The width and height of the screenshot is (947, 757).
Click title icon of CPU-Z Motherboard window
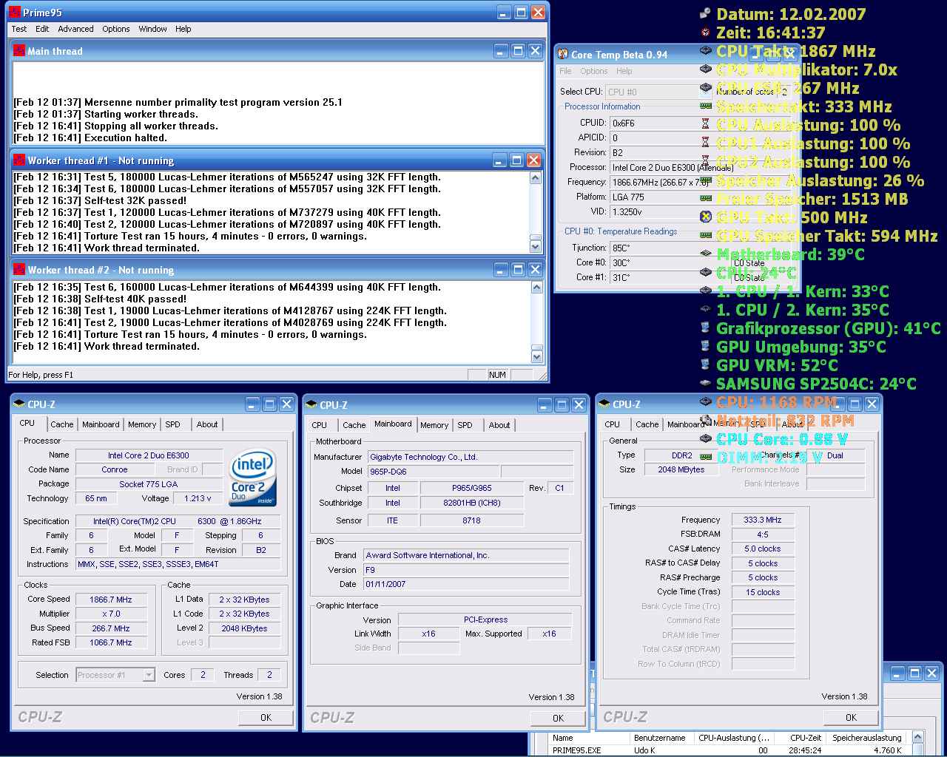pos(312,405)
